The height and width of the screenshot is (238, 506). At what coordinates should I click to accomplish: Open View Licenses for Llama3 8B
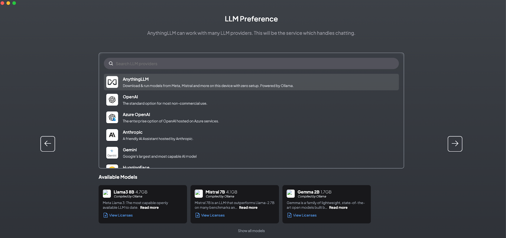tap(121, 215)
